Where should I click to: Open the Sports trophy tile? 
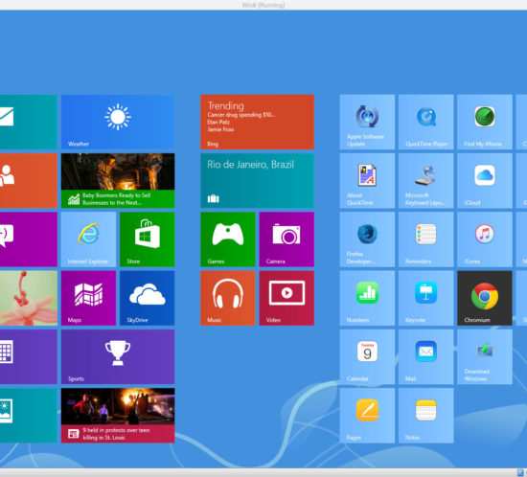pos(118,356)
